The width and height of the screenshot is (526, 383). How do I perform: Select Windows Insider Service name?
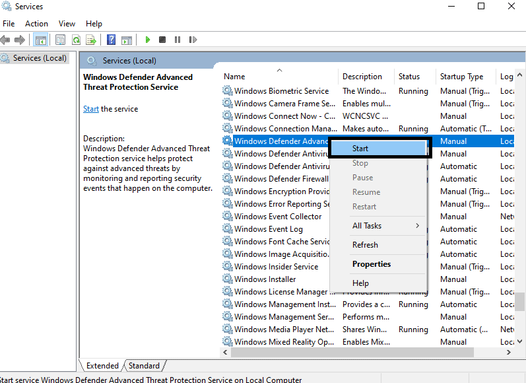[276, 267]
